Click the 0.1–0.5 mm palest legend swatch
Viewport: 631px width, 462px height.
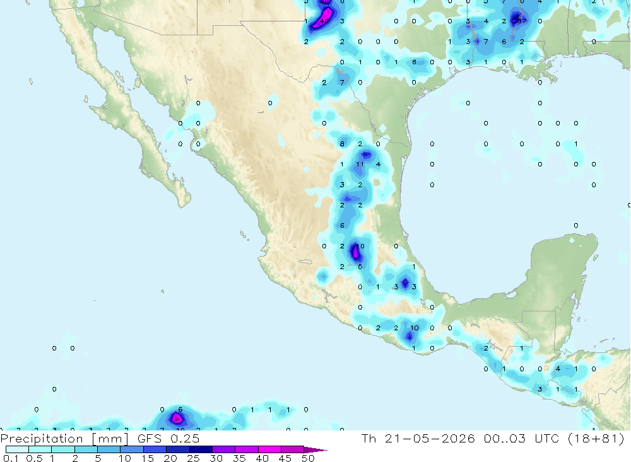click(x=17, y=449)
